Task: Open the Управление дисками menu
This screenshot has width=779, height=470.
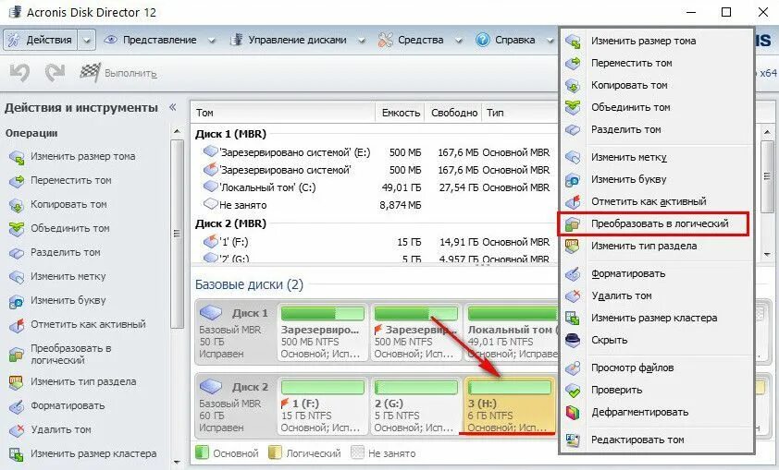Action: (x=297, y=40)
